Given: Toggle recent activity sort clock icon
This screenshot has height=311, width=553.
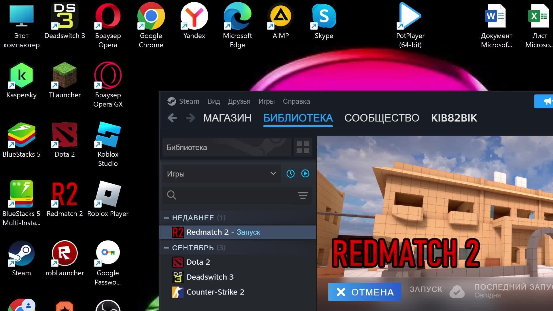Looking at the screenshot, I should 290,174.
